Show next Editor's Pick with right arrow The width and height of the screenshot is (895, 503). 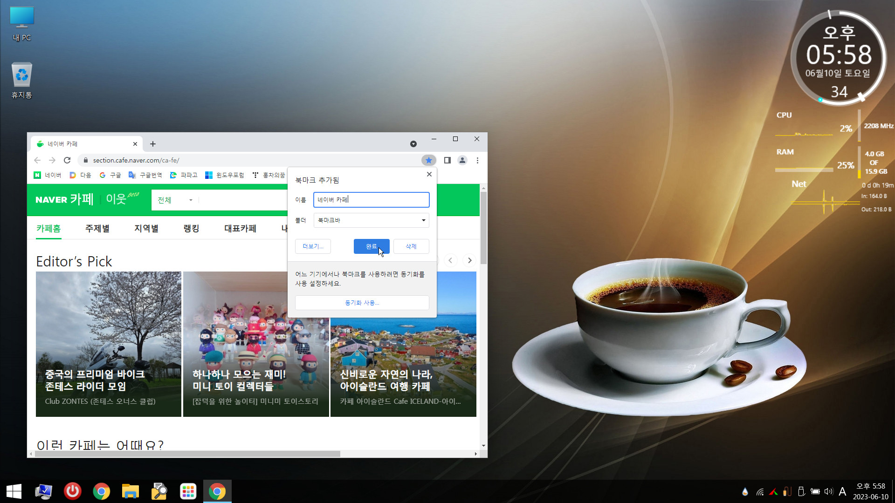point(469,260)
